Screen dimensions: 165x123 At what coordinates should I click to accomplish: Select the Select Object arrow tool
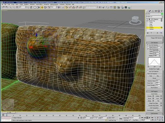28,7
